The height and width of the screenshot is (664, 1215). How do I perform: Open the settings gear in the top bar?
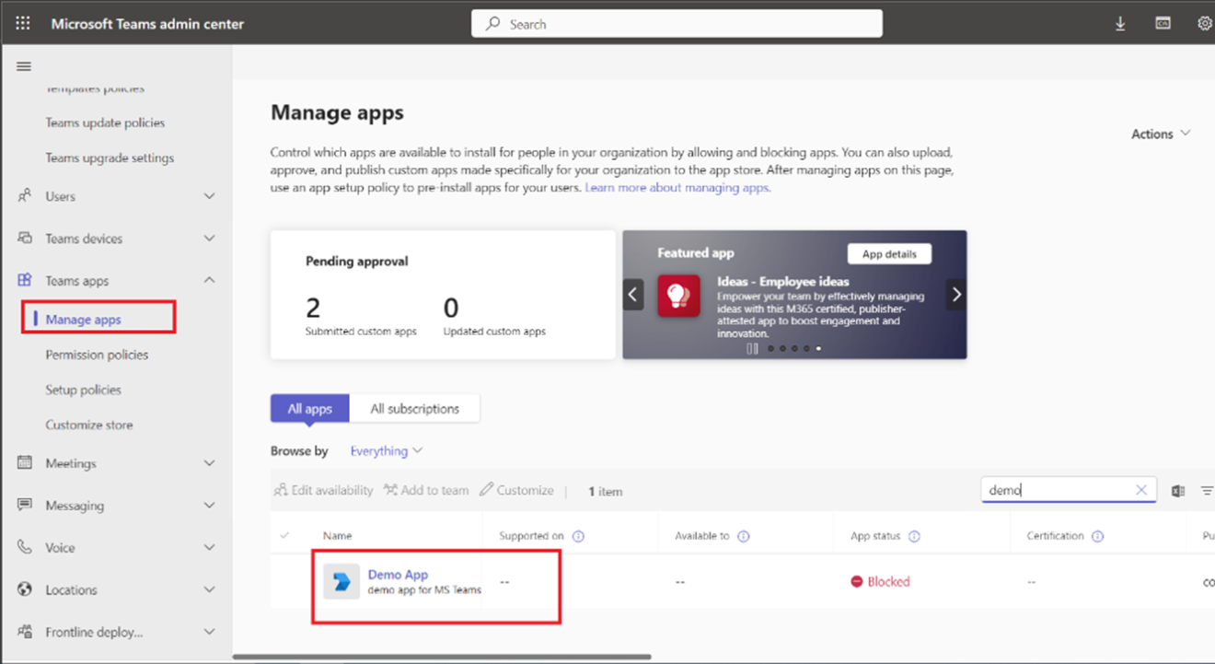[x=1205, y=23]
